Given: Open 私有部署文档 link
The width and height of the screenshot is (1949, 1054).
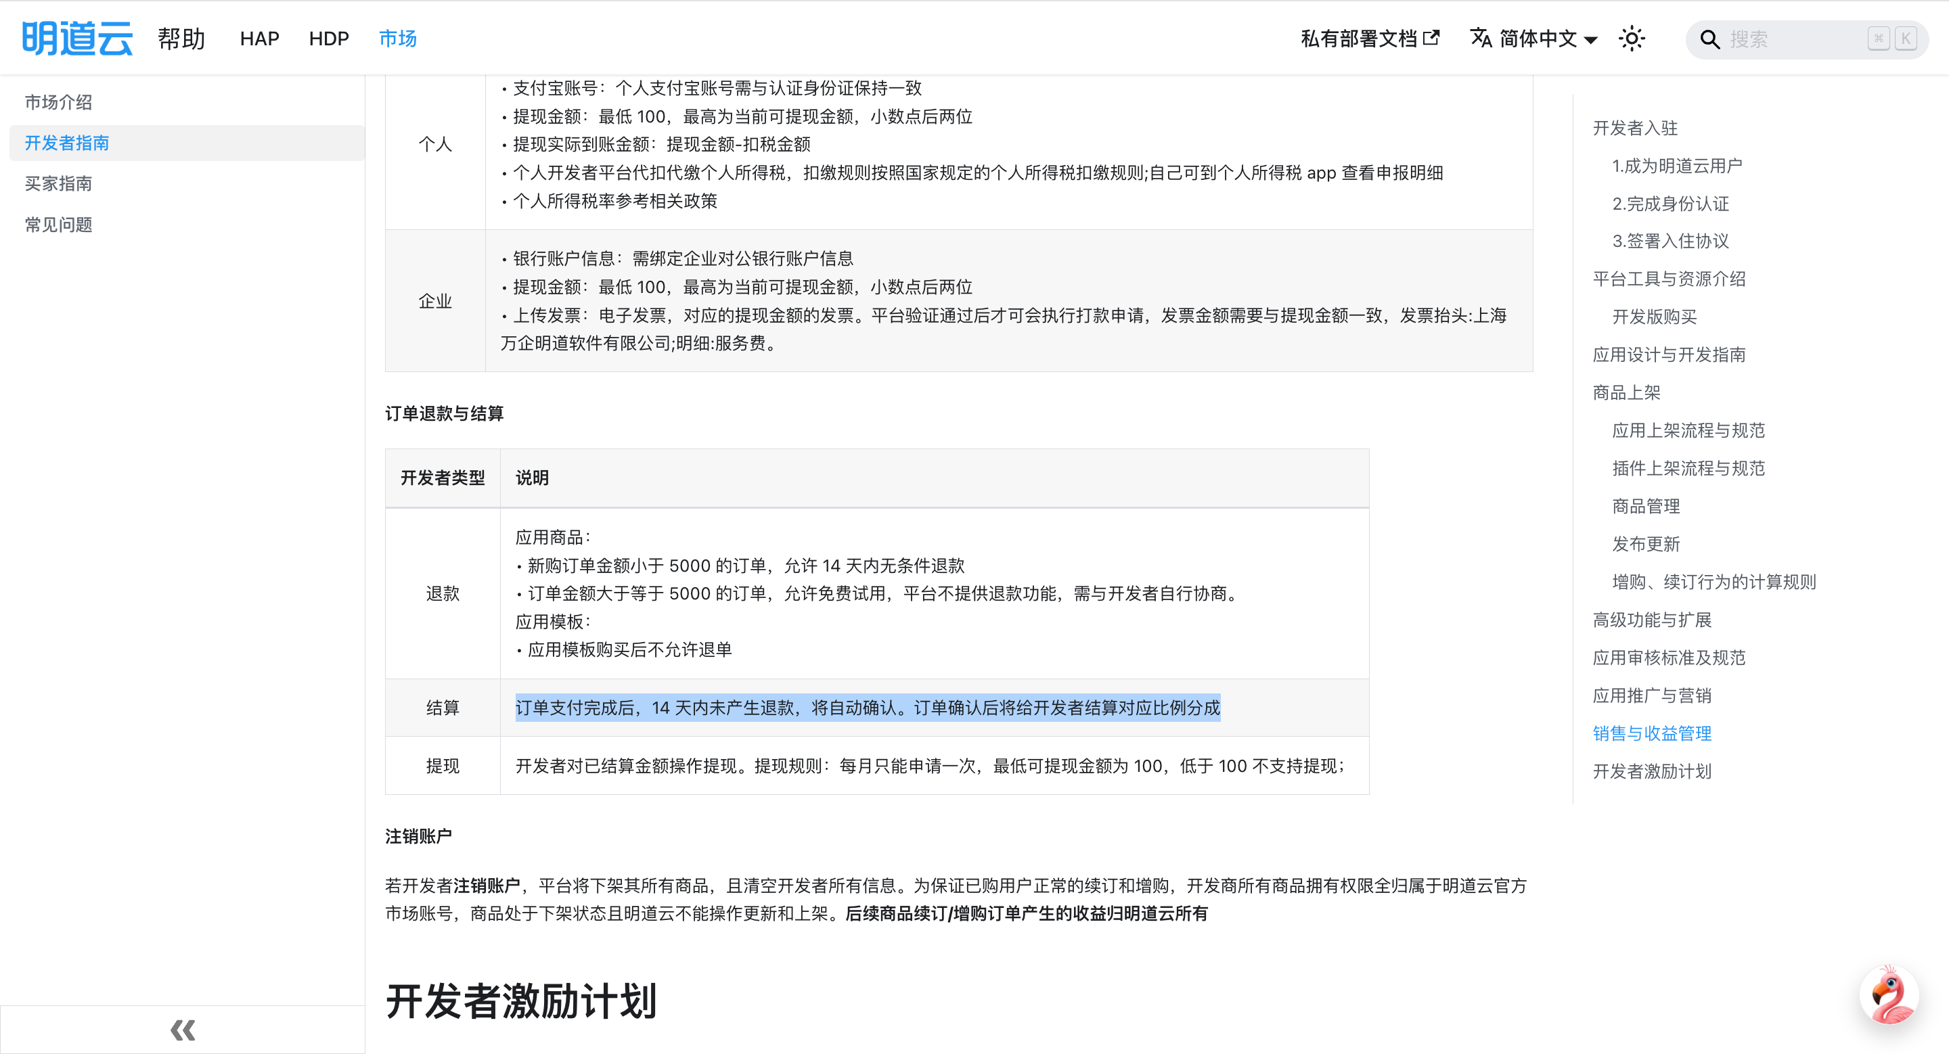Looking at the screenshot, I should point(1358,39).
